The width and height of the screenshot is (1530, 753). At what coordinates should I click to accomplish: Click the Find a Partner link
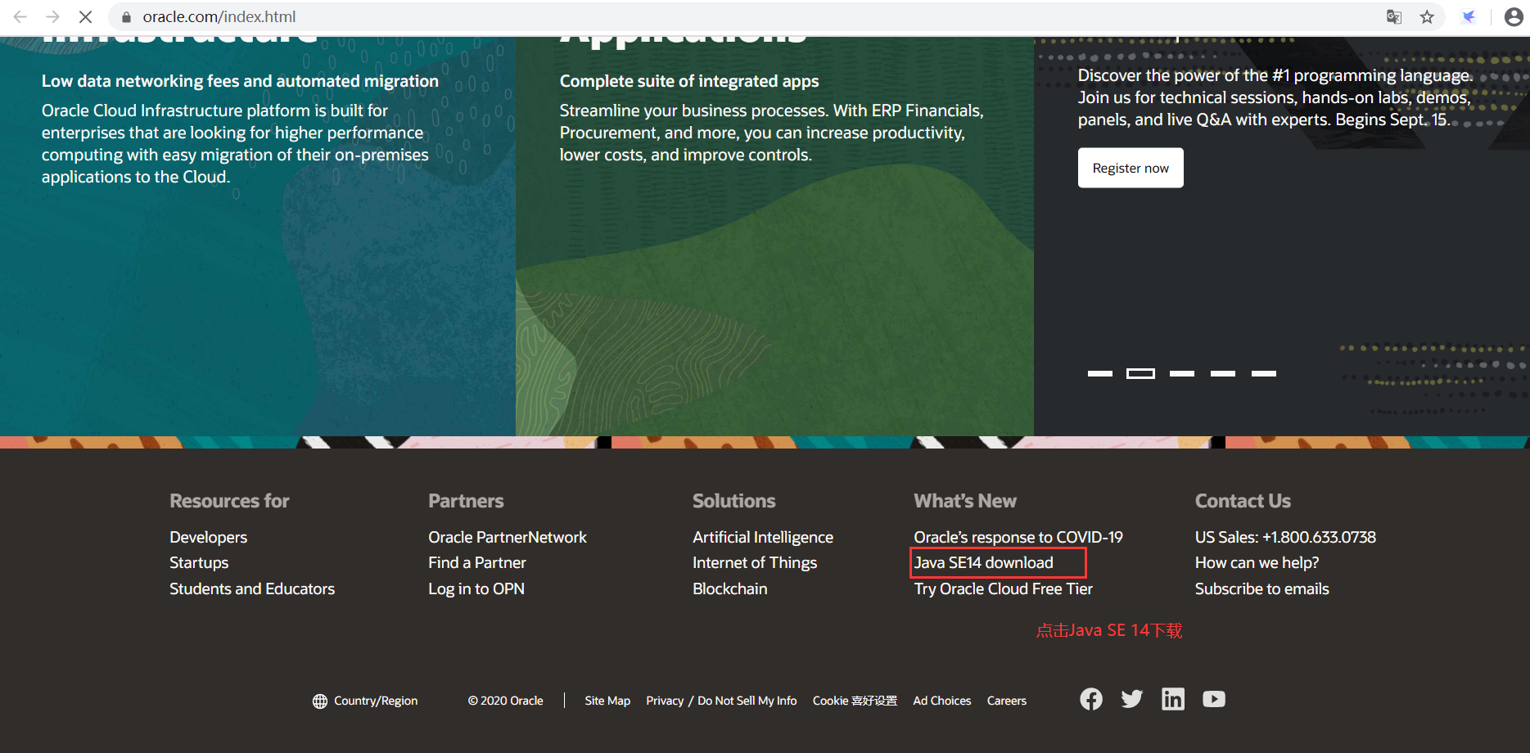(477, 562)
